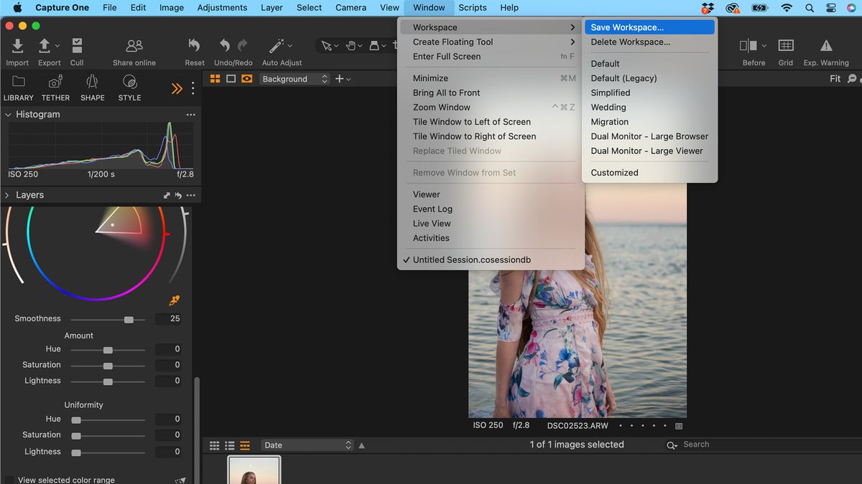Toggle the proof margin eye icon
This screenshot has height=484, width=862.
coord(246,78)
